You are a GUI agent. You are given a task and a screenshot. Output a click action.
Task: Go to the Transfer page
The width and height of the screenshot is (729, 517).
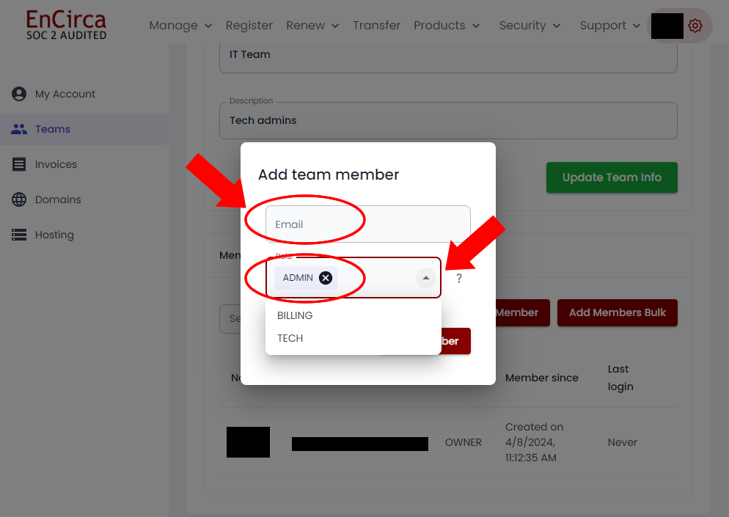click(376, 26)
